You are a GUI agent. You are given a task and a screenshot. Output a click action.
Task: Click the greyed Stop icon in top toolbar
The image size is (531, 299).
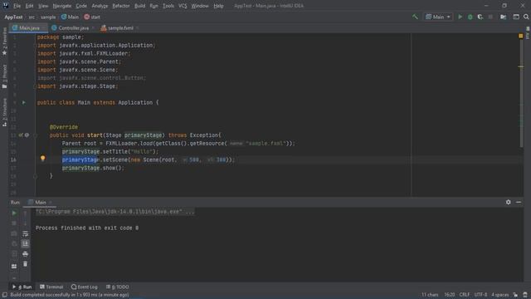pos(490,17)
